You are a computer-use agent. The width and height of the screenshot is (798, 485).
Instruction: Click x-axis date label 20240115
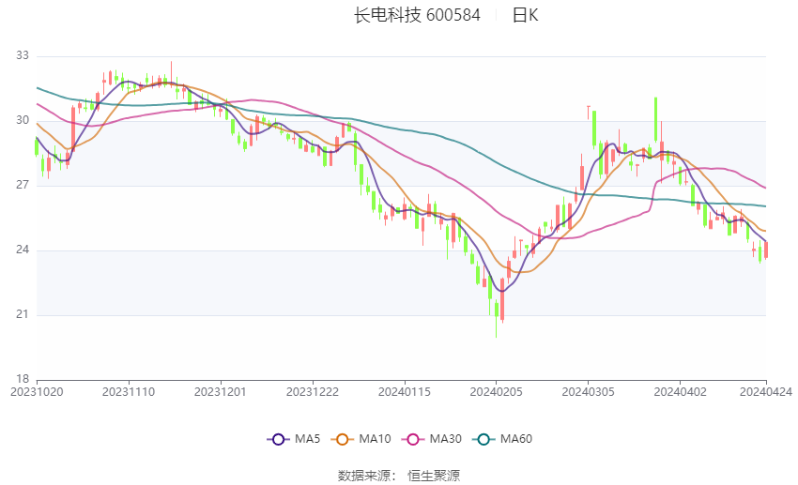point(405,392)
